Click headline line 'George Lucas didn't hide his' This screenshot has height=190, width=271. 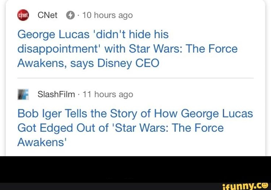(93, 34)
